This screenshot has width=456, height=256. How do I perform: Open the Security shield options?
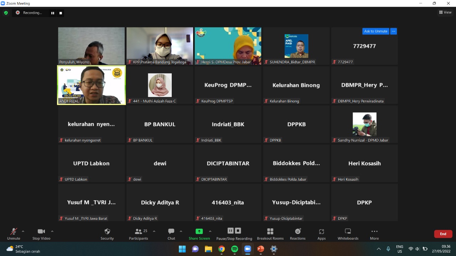(107, 234)
